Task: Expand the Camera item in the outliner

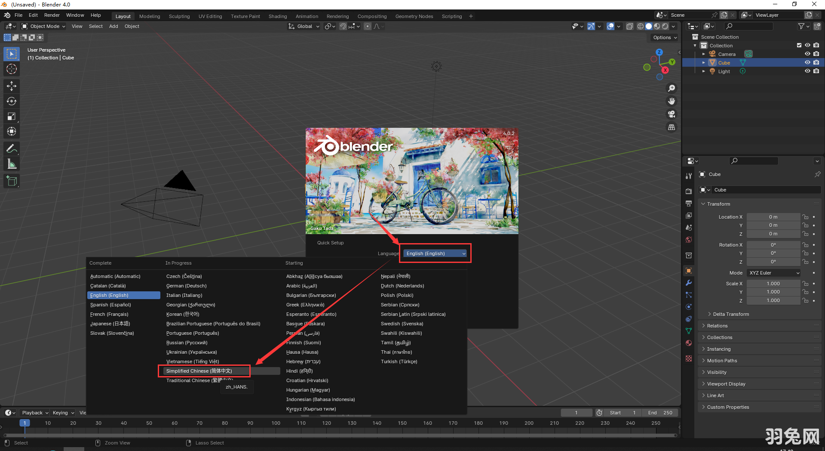Action: point(704,54)
